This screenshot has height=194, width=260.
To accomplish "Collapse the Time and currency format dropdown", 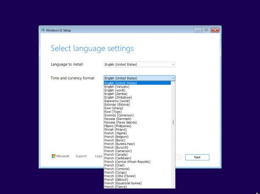I will [139, 78].
